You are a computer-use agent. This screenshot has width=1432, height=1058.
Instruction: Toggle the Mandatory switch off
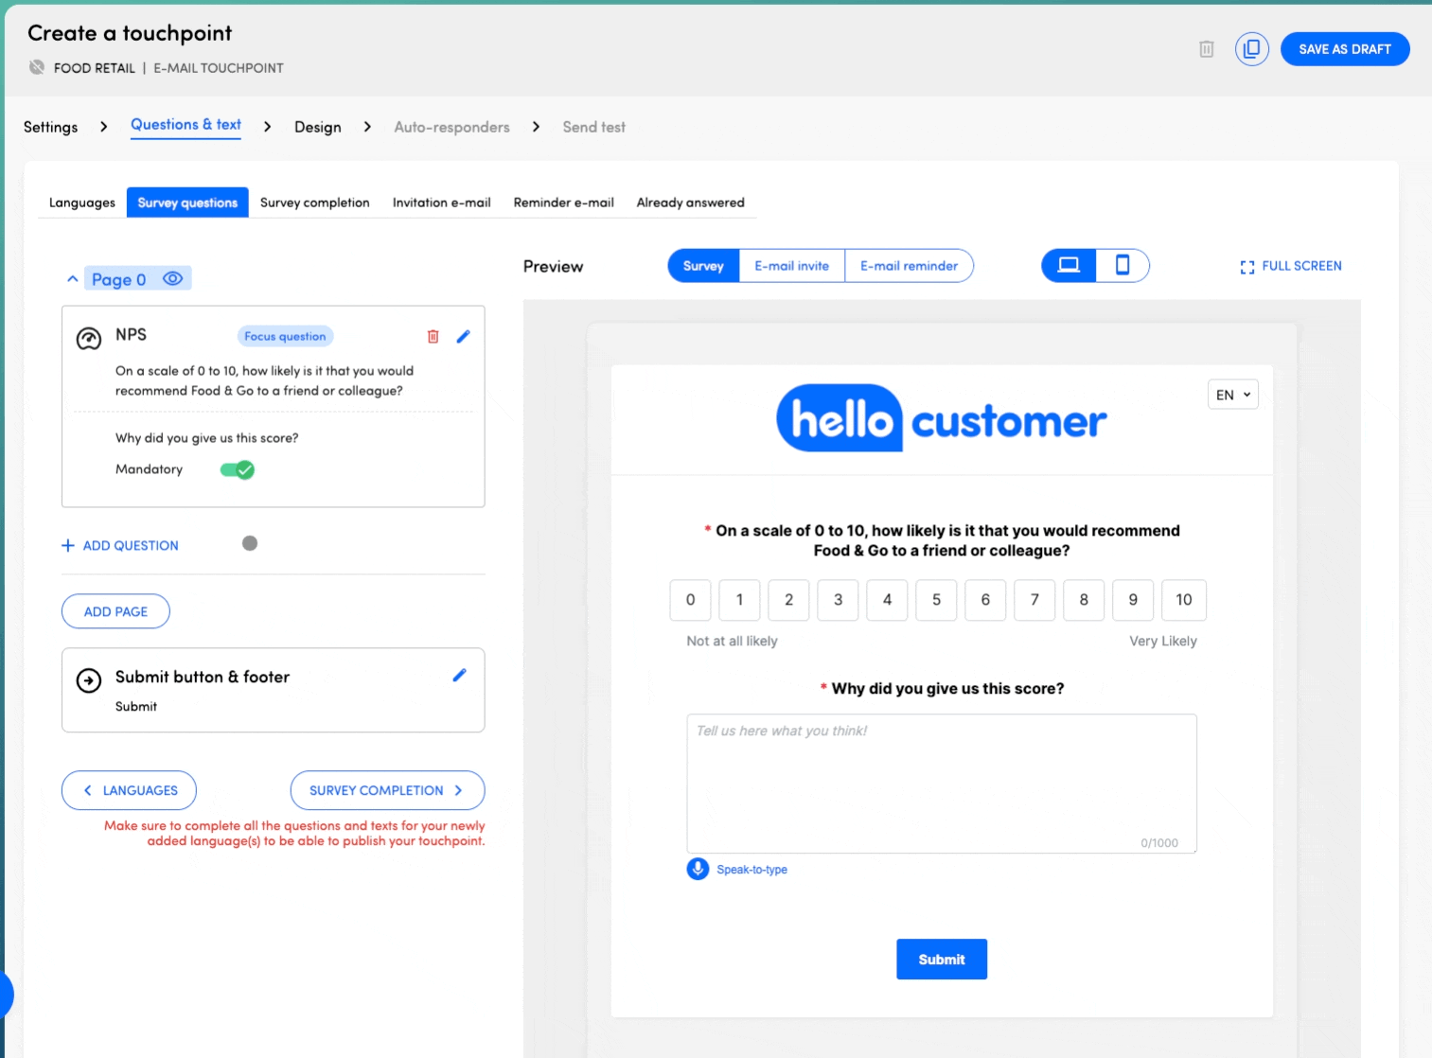237,469
